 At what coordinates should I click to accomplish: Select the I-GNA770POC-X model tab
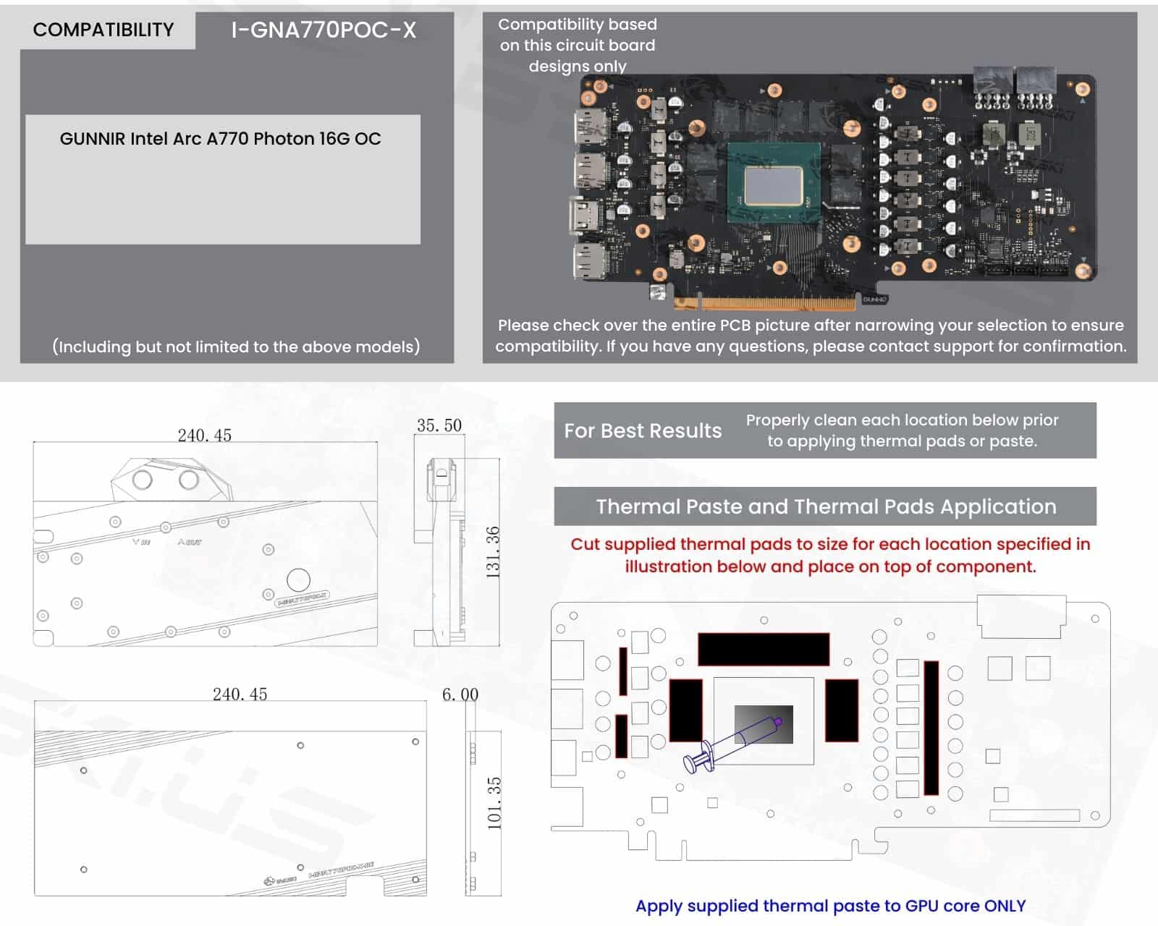coord(324,30)
